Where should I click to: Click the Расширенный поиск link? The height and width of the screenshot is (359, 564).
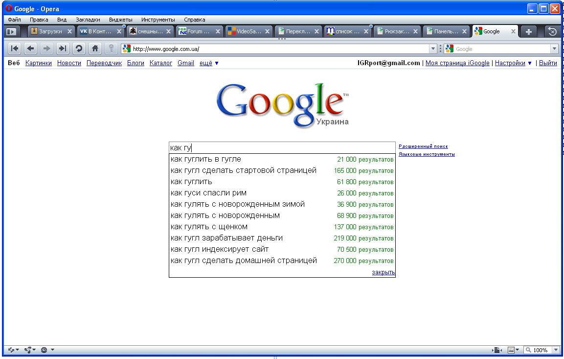tap(423, 146)
